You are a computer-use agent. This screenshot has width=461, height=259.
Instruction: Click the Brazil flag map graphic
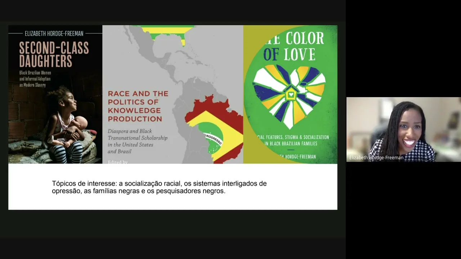[214, 129]
